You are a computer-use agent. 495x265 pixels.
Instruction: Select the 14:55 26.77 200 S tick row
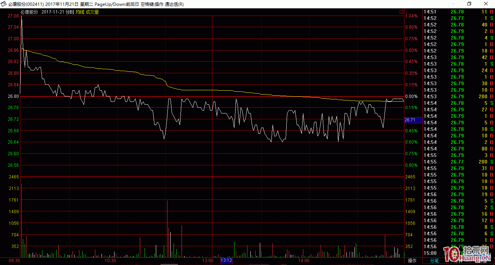459,162
